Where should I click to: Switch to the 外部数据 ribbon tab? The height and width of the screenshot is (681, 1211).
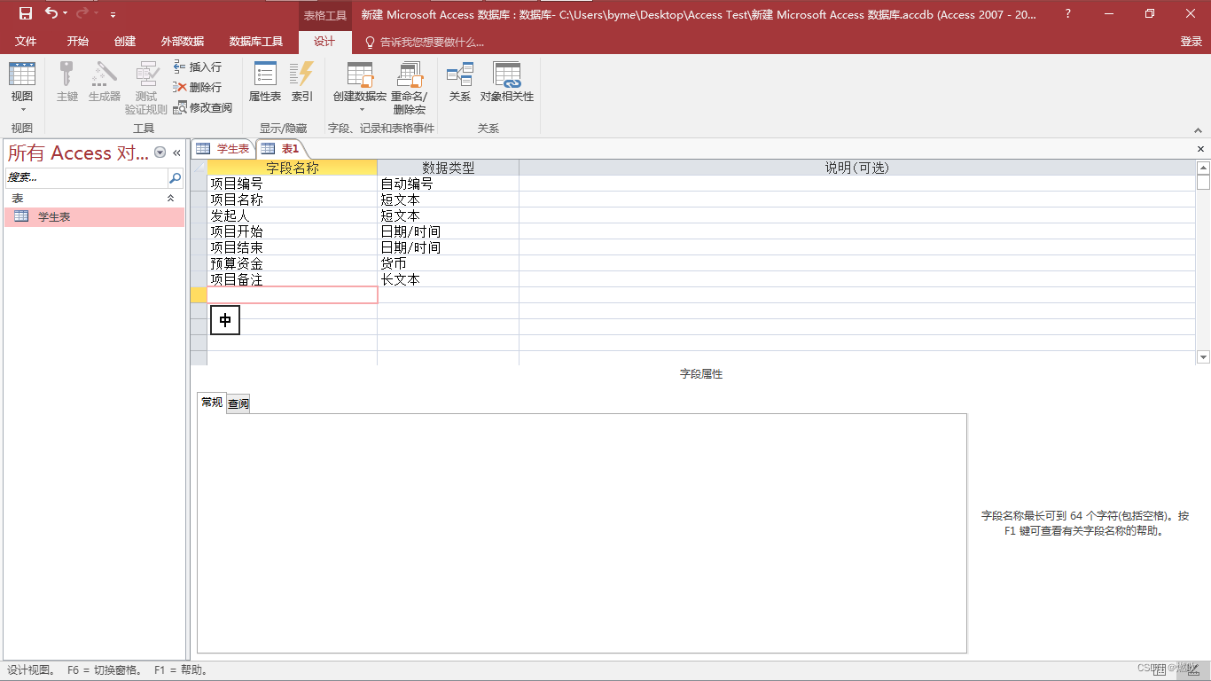[x=183, y=42]
